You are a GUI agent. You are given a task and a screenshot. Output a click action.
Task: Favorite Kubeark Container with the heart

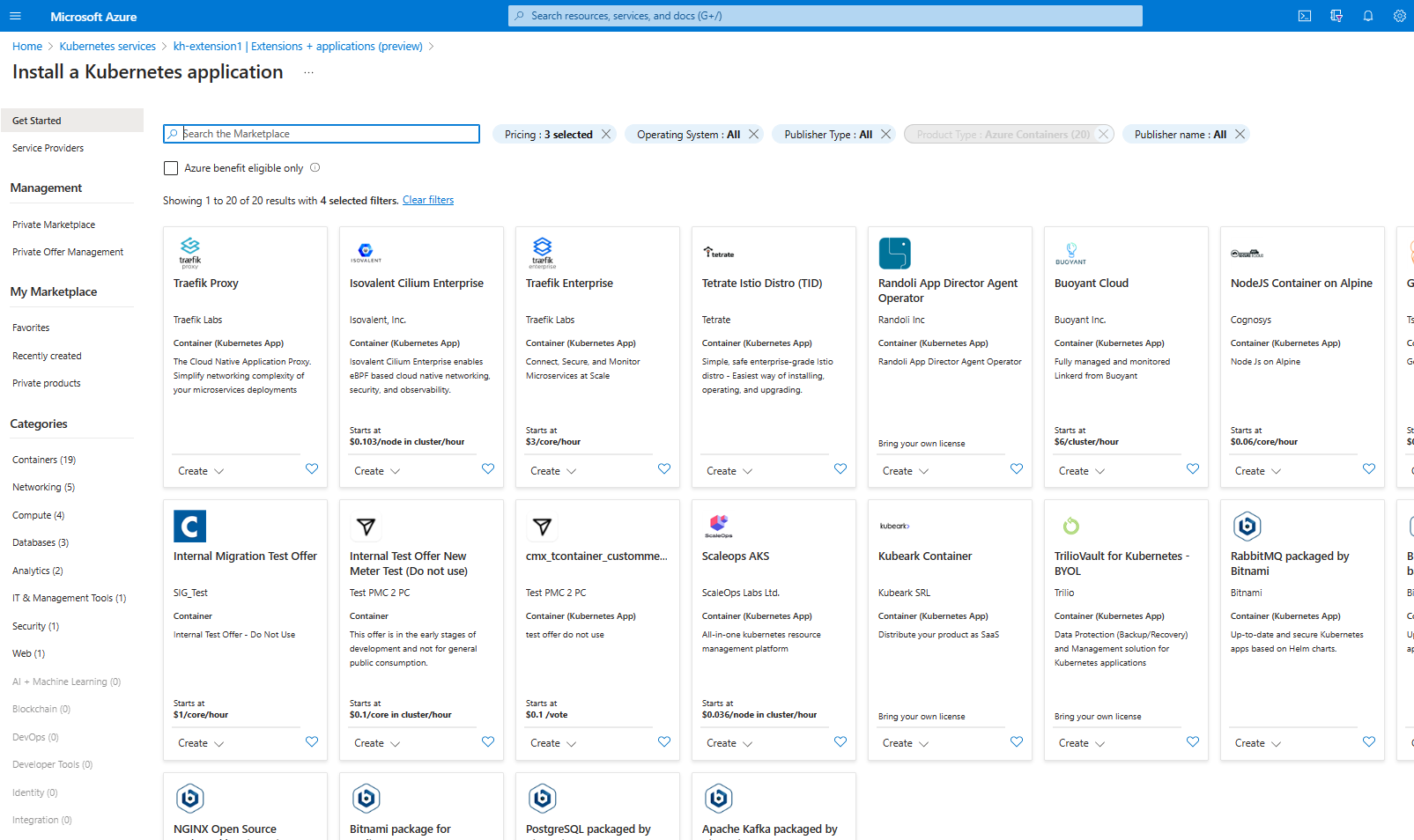click(x=1017, y=741)
